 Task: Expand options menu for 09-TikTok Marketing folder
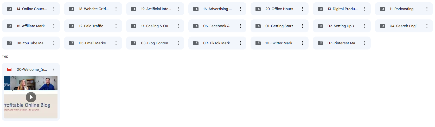pyautogui.click(x=240, y=43)
